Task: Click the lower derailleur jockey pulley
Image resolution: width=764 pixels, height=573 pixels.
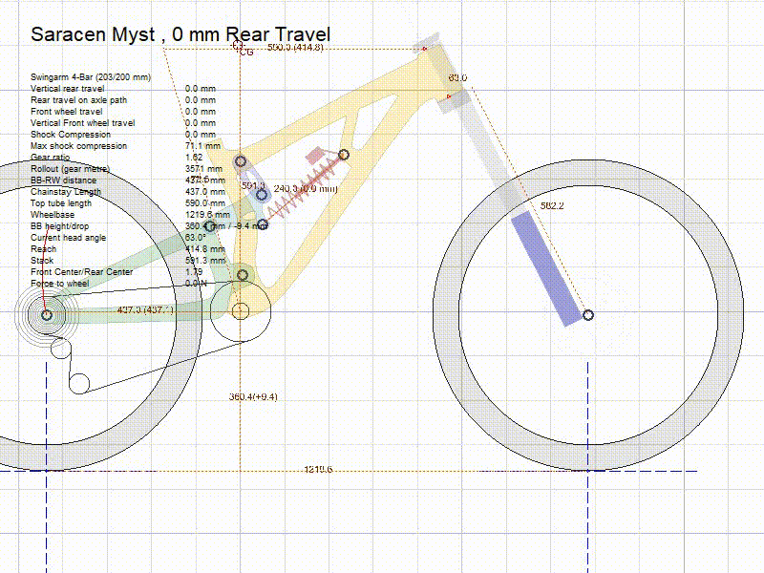Action: [79, 384]
